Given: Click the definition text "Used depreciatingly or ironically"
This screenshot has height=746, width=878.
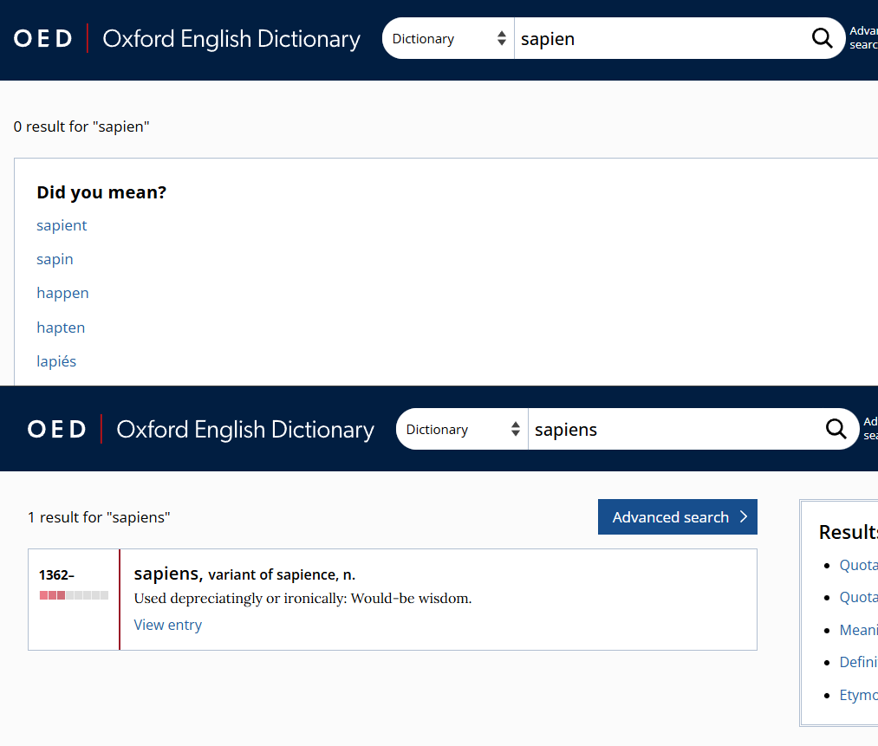Looking at the screenshot, I should click(240, 598).
